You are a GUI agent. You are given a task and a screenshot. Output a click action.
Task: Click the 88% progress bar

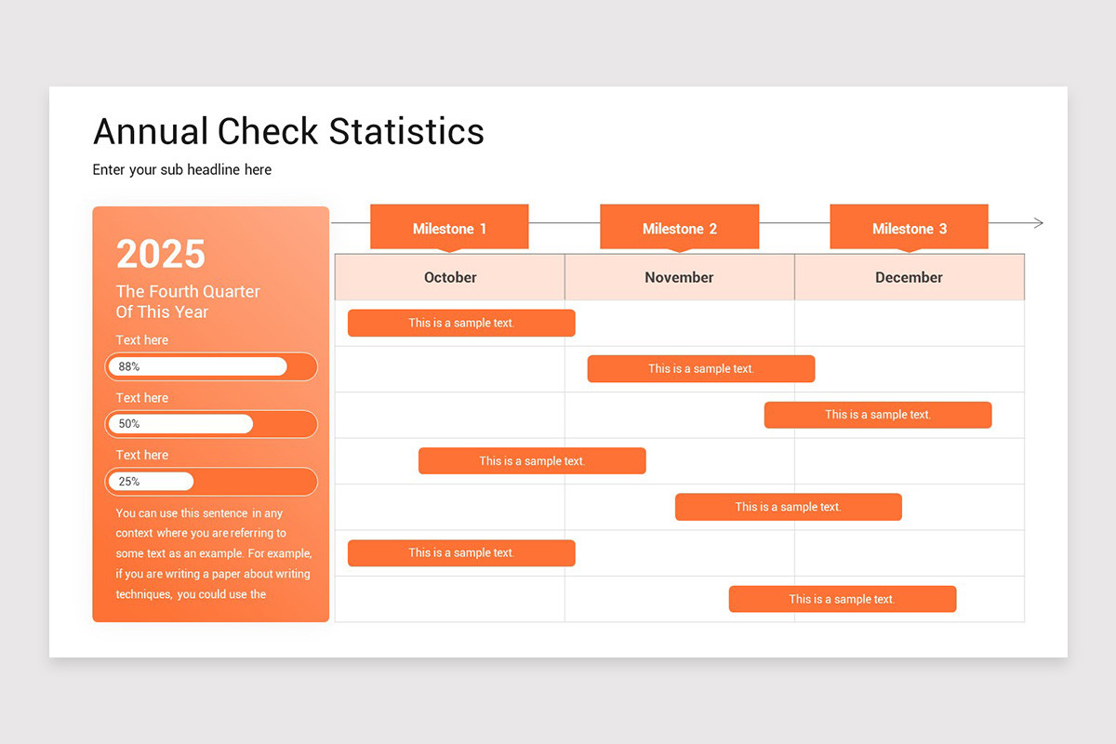[x=210, y=366]
